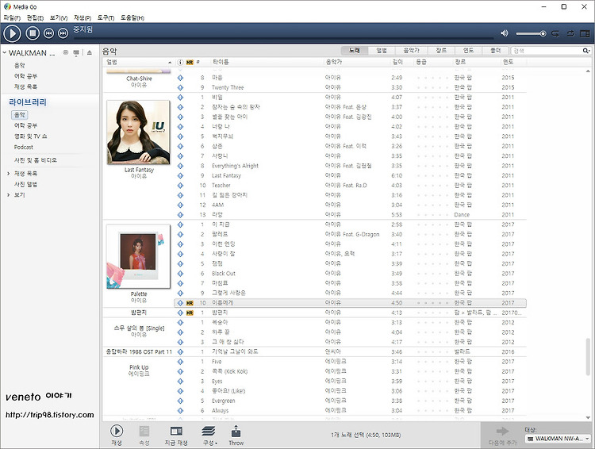The width and height of the screenshot is (595, 449).
Task: Toggle shuffle playback mode
Action: point(570,33)
